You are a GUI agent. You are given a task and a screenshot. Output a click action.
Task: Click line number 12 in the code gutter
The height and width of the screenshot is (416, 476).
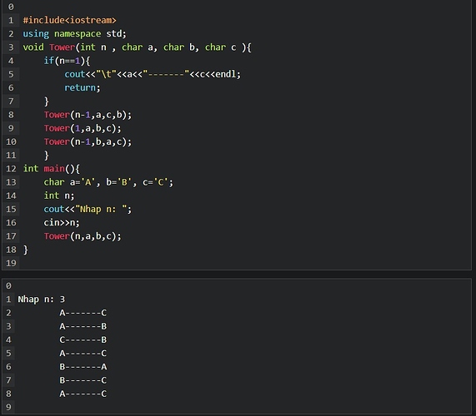click(11, 169)
